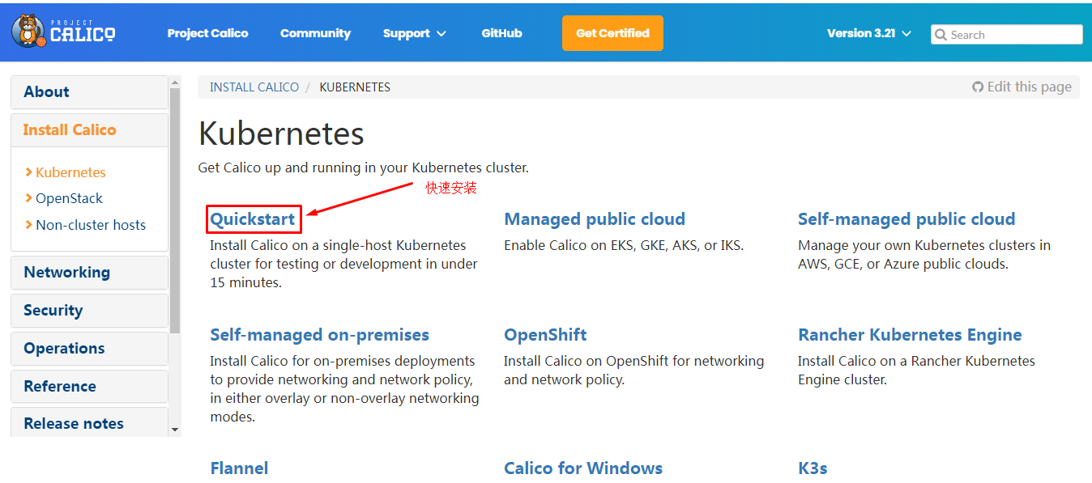Expand the Support menu
The width and height of the screenshot is (1092, 483).
tap(414, 33)
